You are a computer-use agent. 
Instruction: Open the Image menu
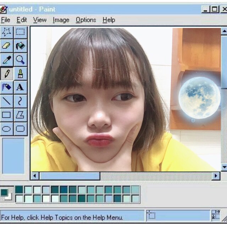coord(61,20)
